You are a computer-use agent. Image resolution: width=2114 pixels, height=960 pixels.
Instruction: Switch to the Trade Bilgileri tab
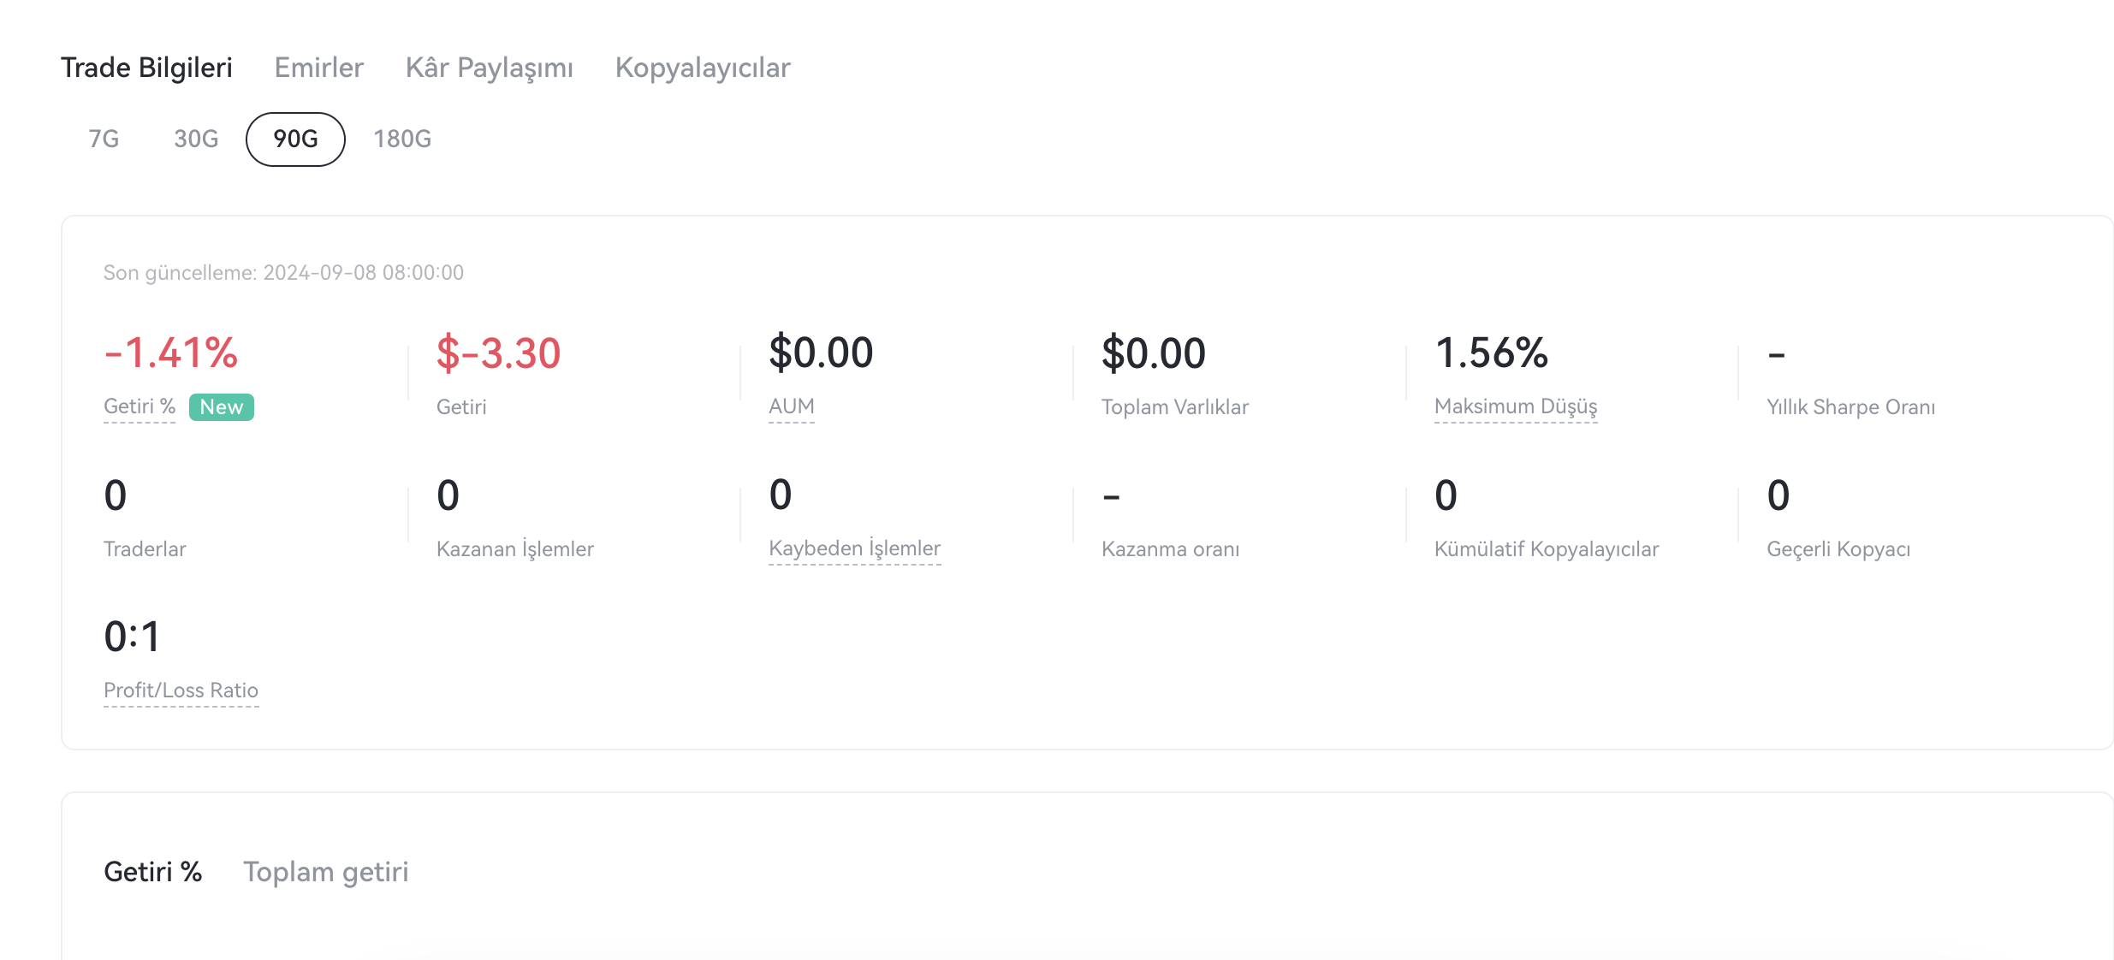[146, 68]
